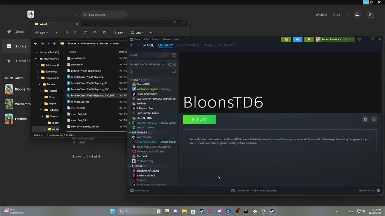Go back with Steam navigation back arrow

132,45
